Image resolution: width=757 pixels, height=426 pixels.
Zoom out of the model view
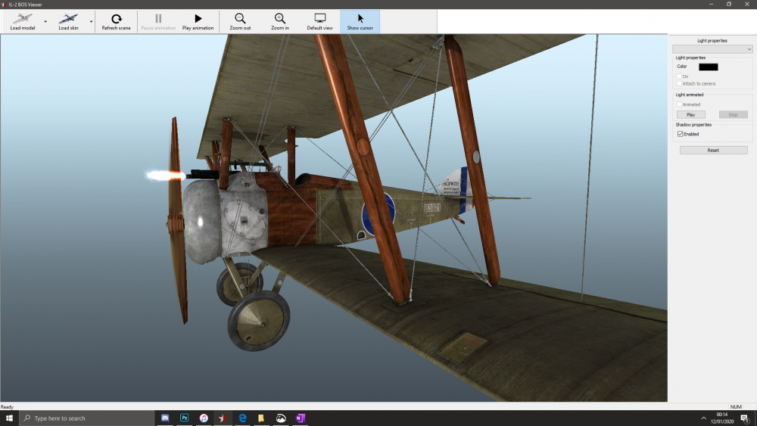240,21
